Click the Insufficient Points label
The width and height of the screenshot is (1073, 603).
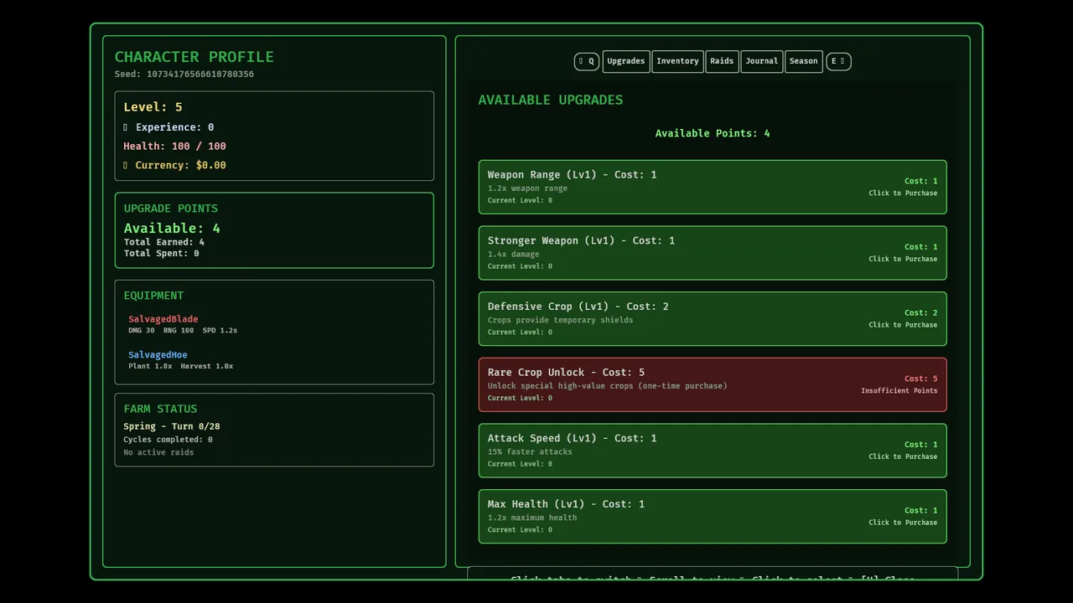tap(899, 390)
